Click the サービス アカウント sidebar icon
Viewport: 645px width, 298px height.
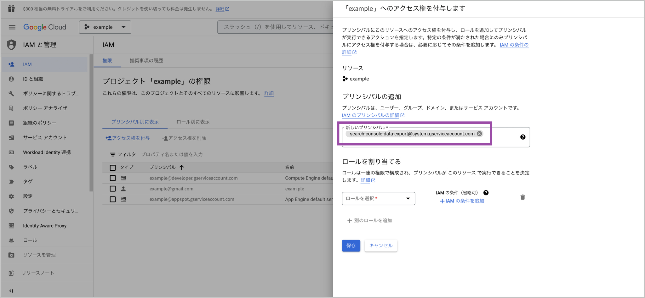pyautogui.click(x=11, y=137)
